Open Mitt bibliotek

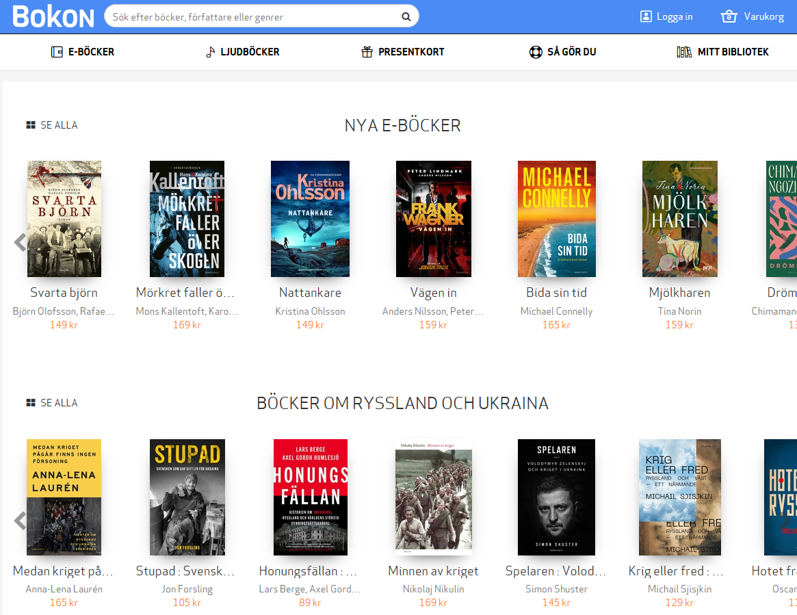click(723, 52)
